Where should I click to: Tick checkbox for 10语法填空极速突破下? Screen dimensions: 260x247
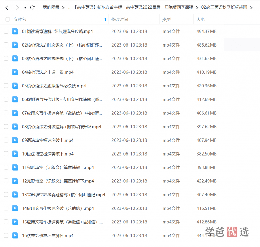pos(6,154)
